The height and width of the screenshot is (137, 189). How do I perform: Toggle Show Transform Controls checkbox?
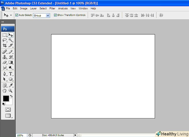55,15
